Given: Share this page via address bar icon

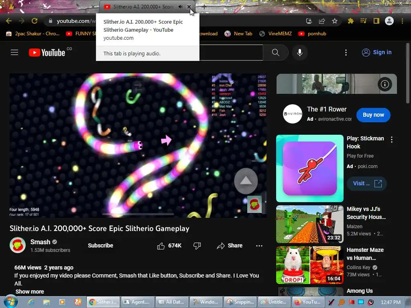Looking at the screenshot, I should (322, 21).
